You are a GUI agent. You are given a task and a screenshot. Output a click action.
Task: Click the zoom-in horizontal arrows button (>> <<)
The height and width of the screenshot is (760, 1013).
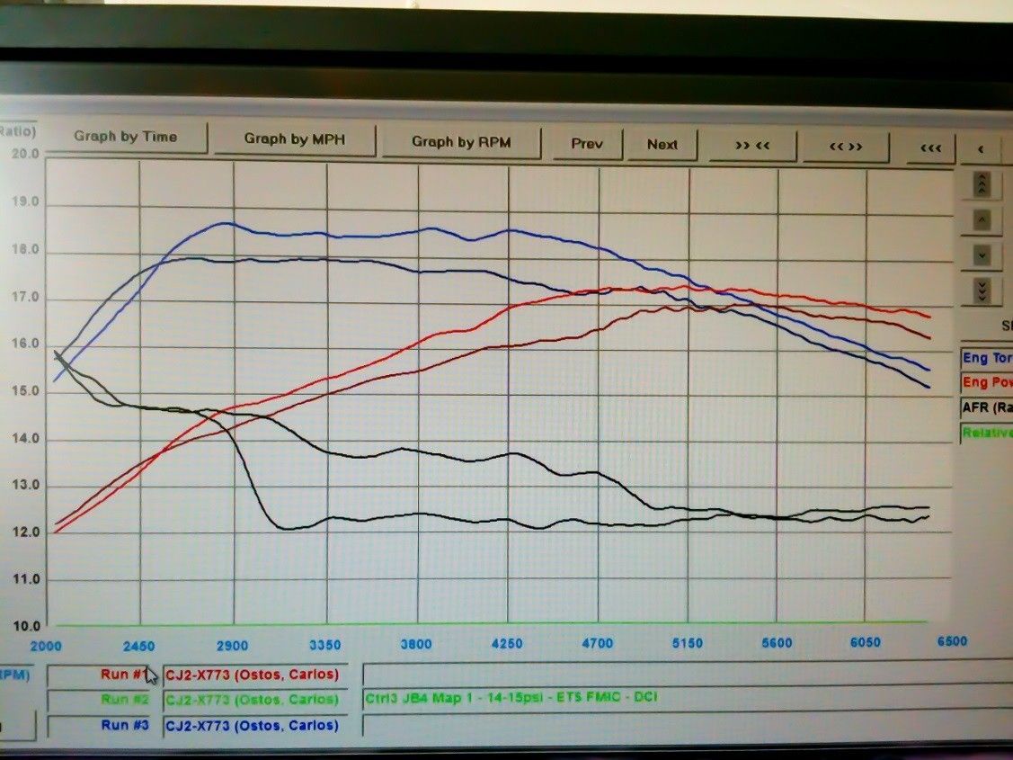753,145
